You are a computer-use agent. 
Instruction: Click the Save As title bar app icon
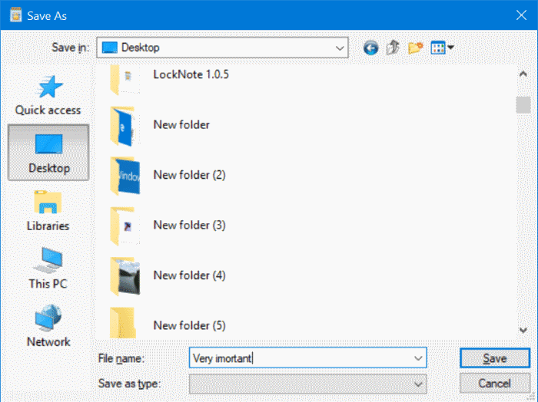[16, 15]
